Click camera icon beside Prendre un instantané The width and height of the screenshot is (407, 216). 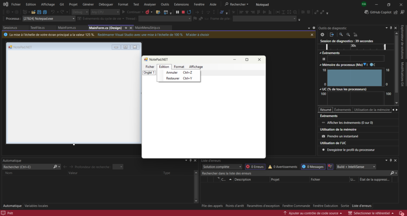[x=323, y=136]
